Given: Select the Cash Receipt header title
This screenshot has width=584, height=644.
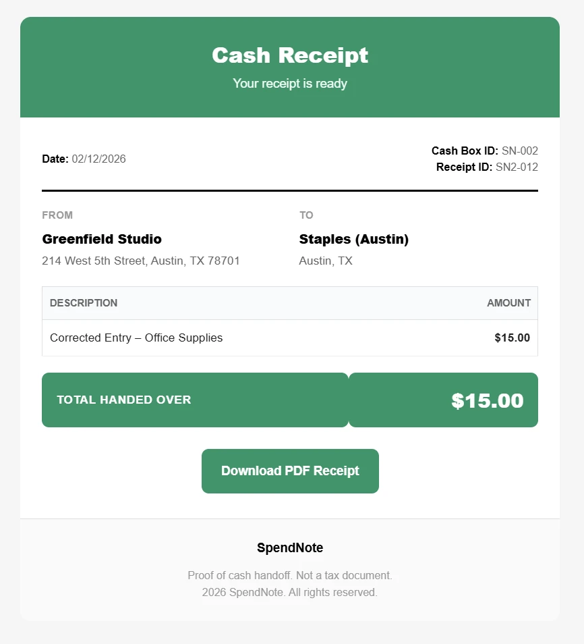Looking at the screenshot, I should click(289, 55).
